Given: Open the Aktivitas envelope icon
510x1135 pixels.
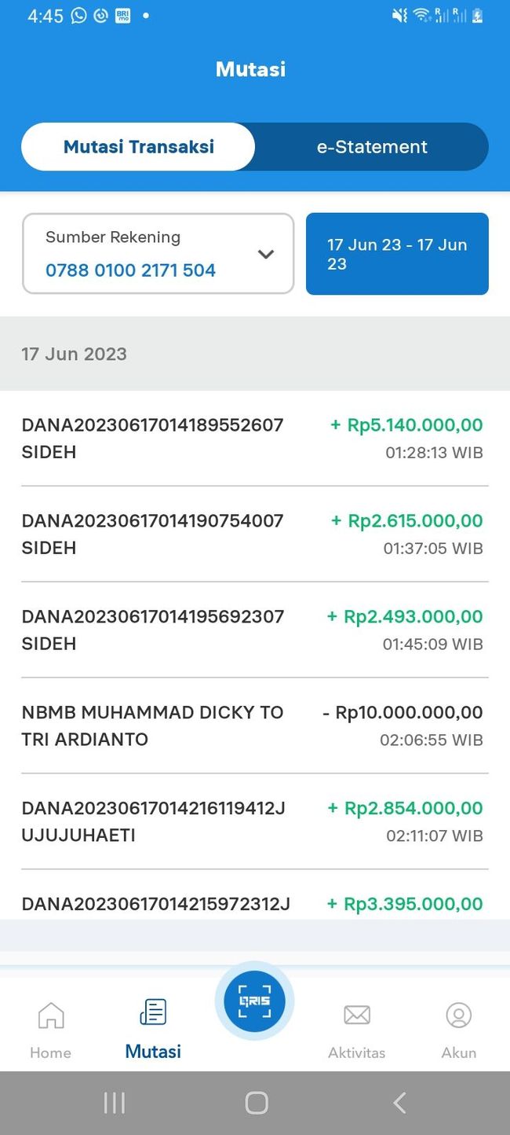Looking at the screenshot, I should click(357, 1015).
